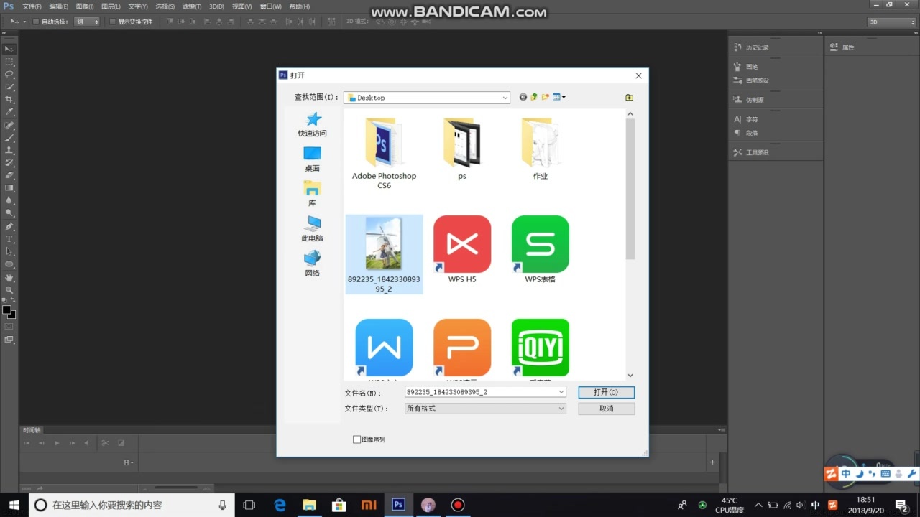The height and width of the screenshot is (517, 920).
Task: Select the Pen tool
Action: (x=9, y=226)
